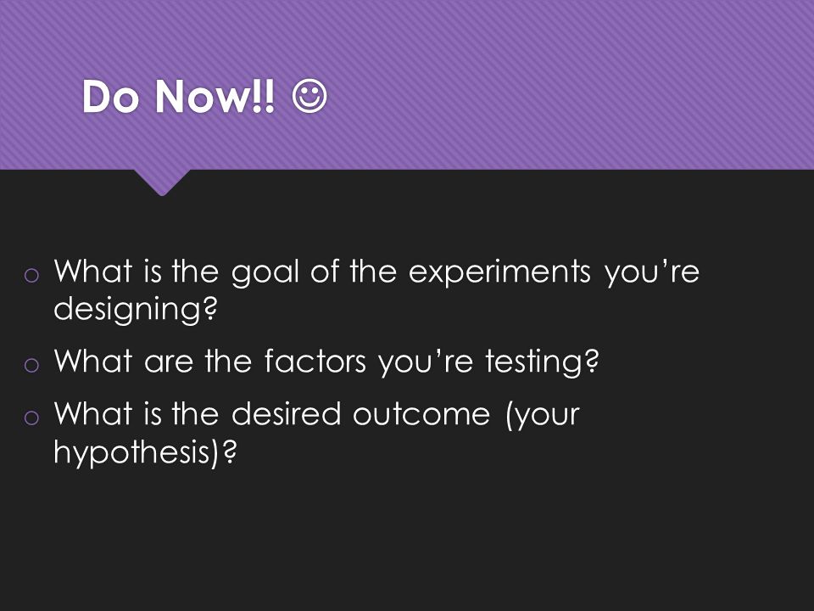
Task: Click the first bullet circle marker
Action: click(31, 275)
